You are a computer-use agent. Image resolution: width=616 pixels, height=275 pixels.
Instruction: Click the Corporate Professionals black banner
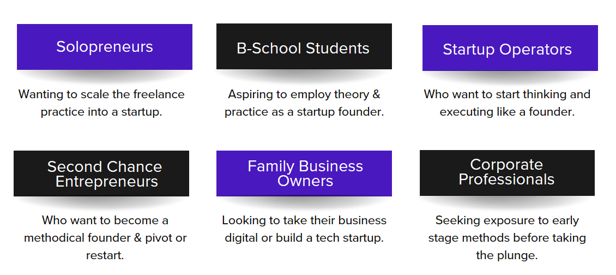pyautogui.click(x=507, y=173)
